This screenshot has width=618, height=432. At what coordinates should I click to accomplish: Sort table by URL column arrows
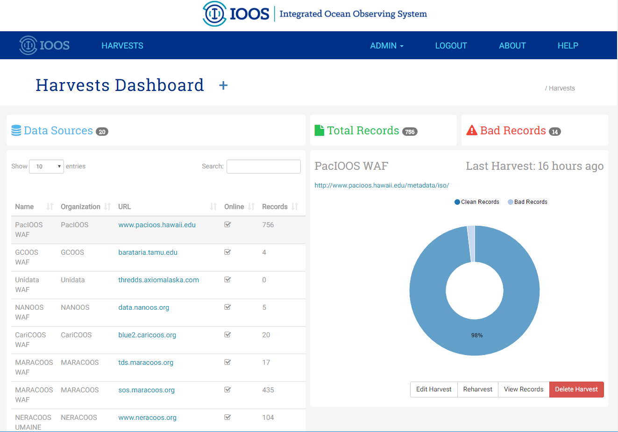point(213,207)
